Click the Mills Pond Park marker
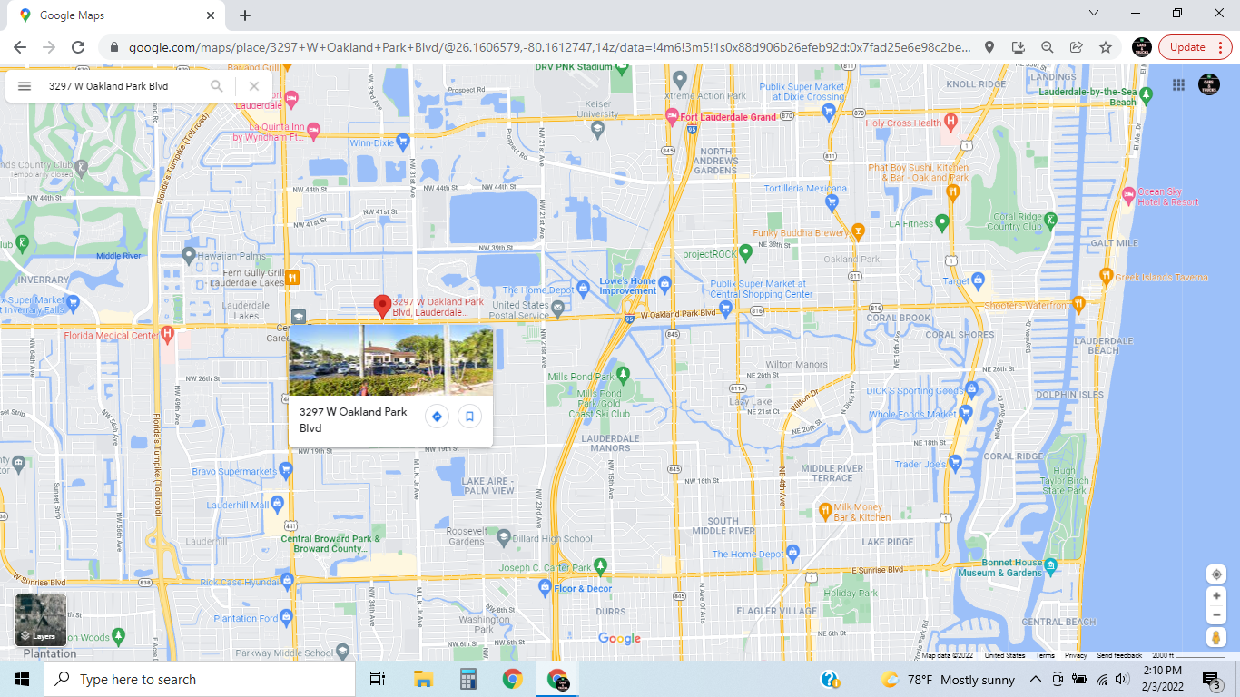This screenshot has width=1240, height=697. pyautogui.click(x=623, y=376)
